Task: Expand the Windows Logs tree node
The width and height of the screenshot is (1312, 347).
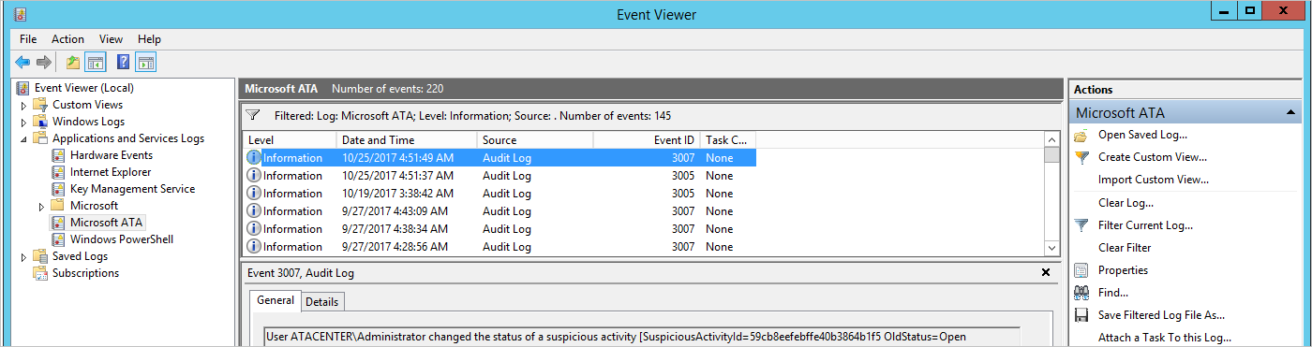Action: pos(24,122)
